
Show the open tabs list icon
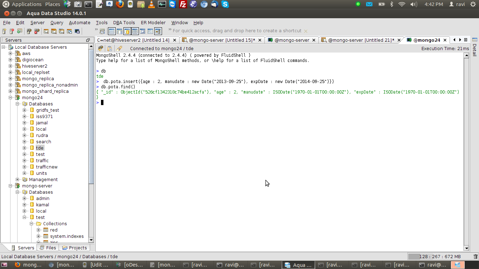[x=466, y=40]
